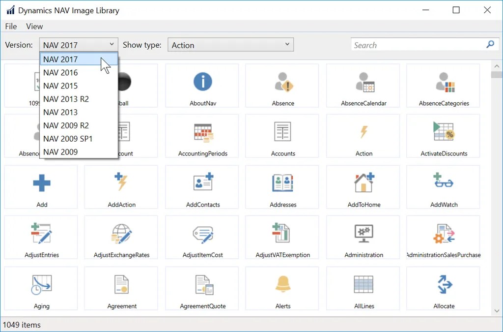
Task: Select the AddWatch glasses icon
Action: point(444,181)
